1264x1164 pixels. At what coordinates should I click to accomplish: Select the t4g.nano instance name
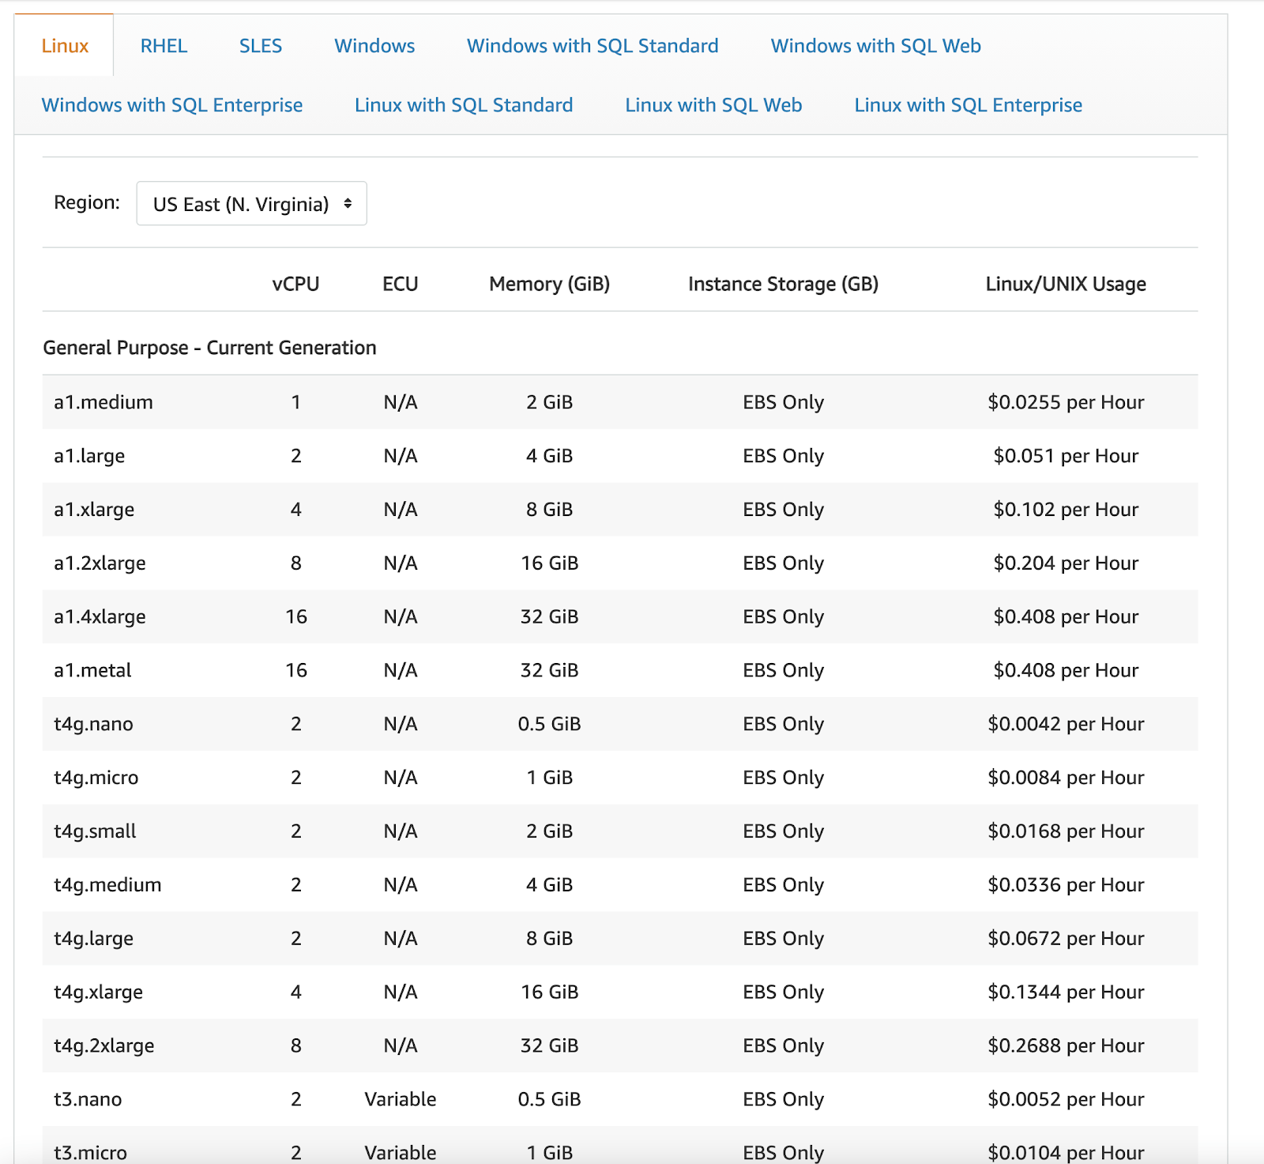(x=93, y=724)
